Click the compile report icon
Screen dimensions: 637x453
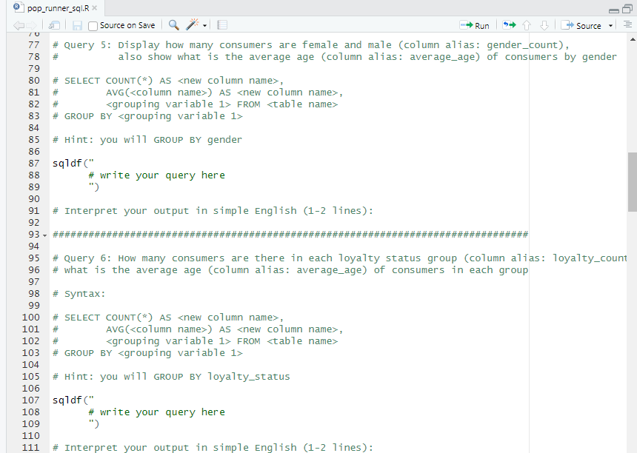[x=221, y=24]
